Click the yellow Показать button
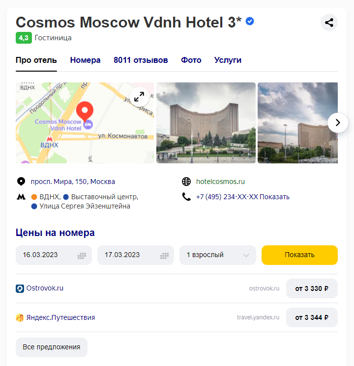The height and width of the screenshot is (366, 354). [299, 255]
